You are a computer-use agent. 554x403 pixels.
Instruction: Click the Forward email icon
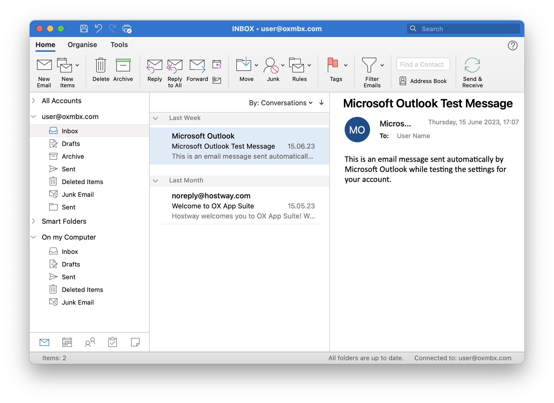tap(197, 66)
